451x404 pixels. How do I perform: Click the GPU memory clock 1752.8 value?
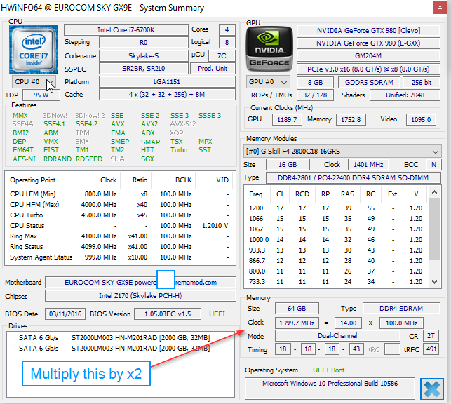(351, 120)
